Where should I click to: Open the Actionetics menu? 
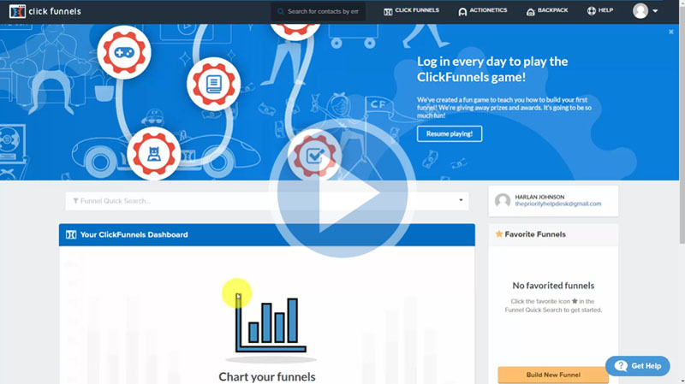point(482,11)
